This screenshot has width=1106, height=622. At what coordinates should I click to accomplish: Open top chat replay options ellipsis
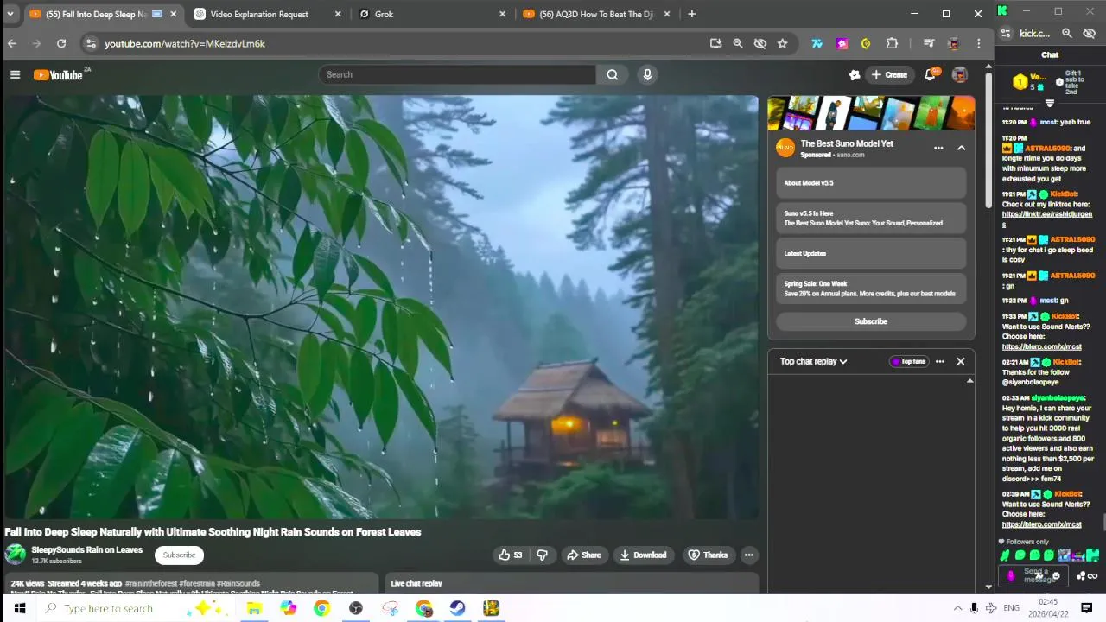tap(940, 361)
